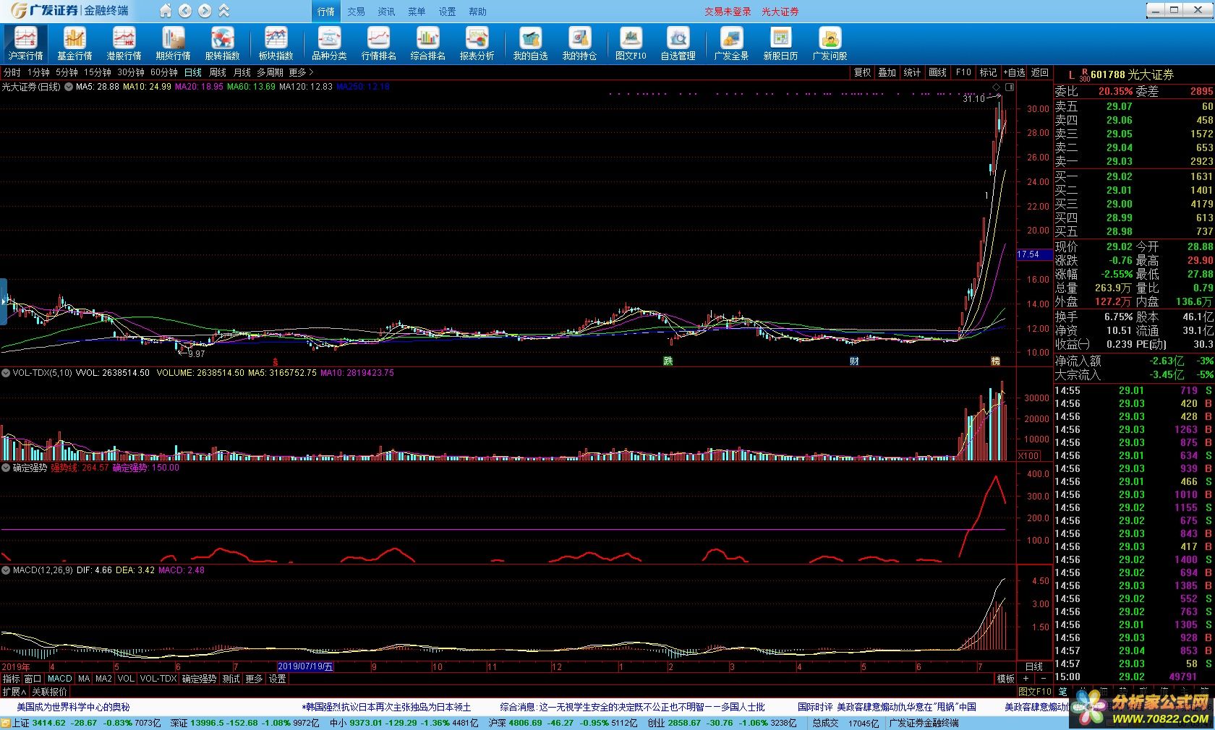The image size is (1215, 730).
Task: Open 我的自选 watchlist icon
Action: click(530, 43)
